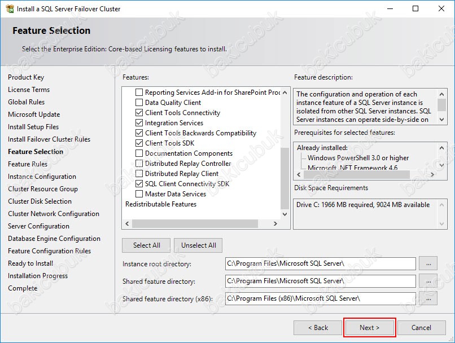The height and width of the screenshot is (343, 455).
Task: Click the Cluster Resource Group step
Action: pyautogui.click(x=43, y=189)
